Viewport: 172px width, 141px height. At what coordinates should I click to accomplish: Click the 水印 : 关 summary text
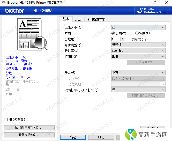click(12, 94)
